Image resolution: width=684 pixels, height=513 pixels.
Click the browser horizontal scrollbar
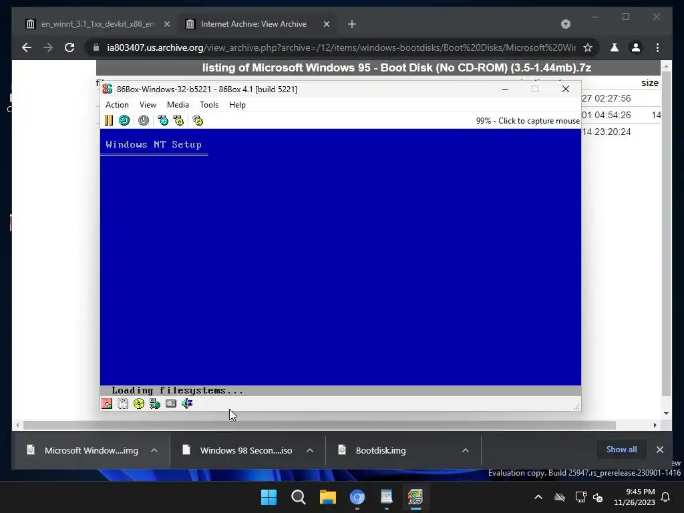click(319, 425)
